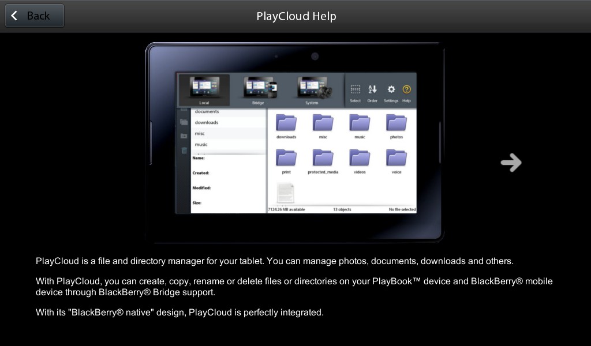This screenshot has height=346, width=591.
Task: Click the misc folder icon in the preview grid
Action: 323,123
